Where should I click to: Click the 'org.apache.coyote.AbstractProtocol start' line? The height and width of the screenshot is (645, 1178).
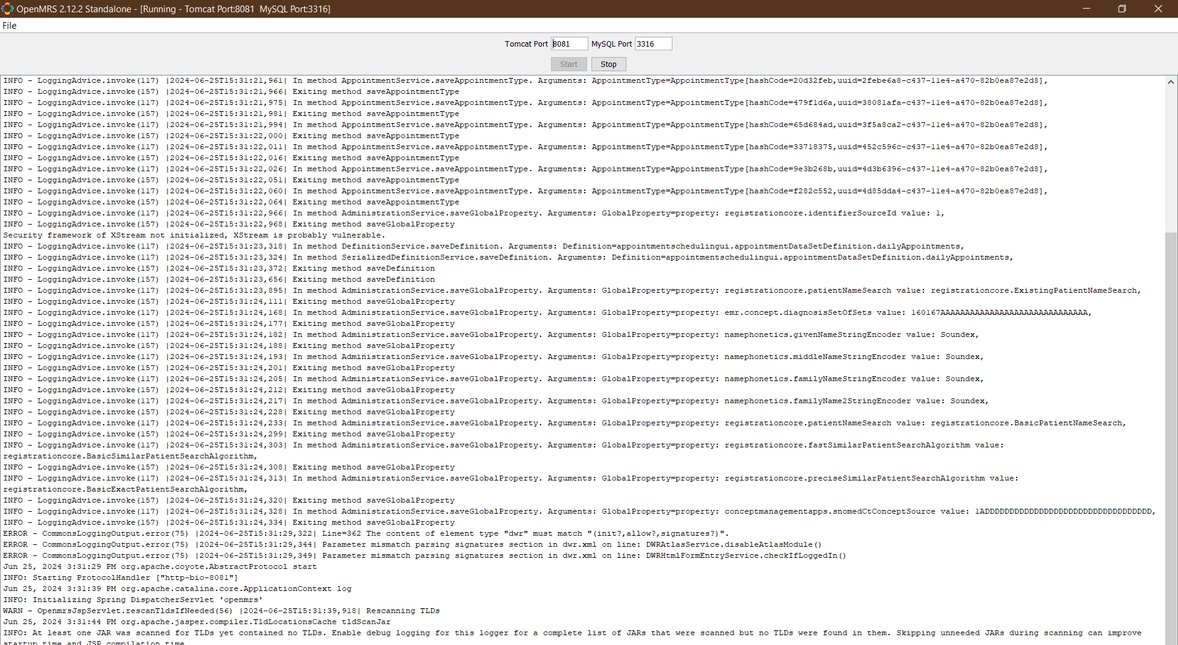click(160, 567)
